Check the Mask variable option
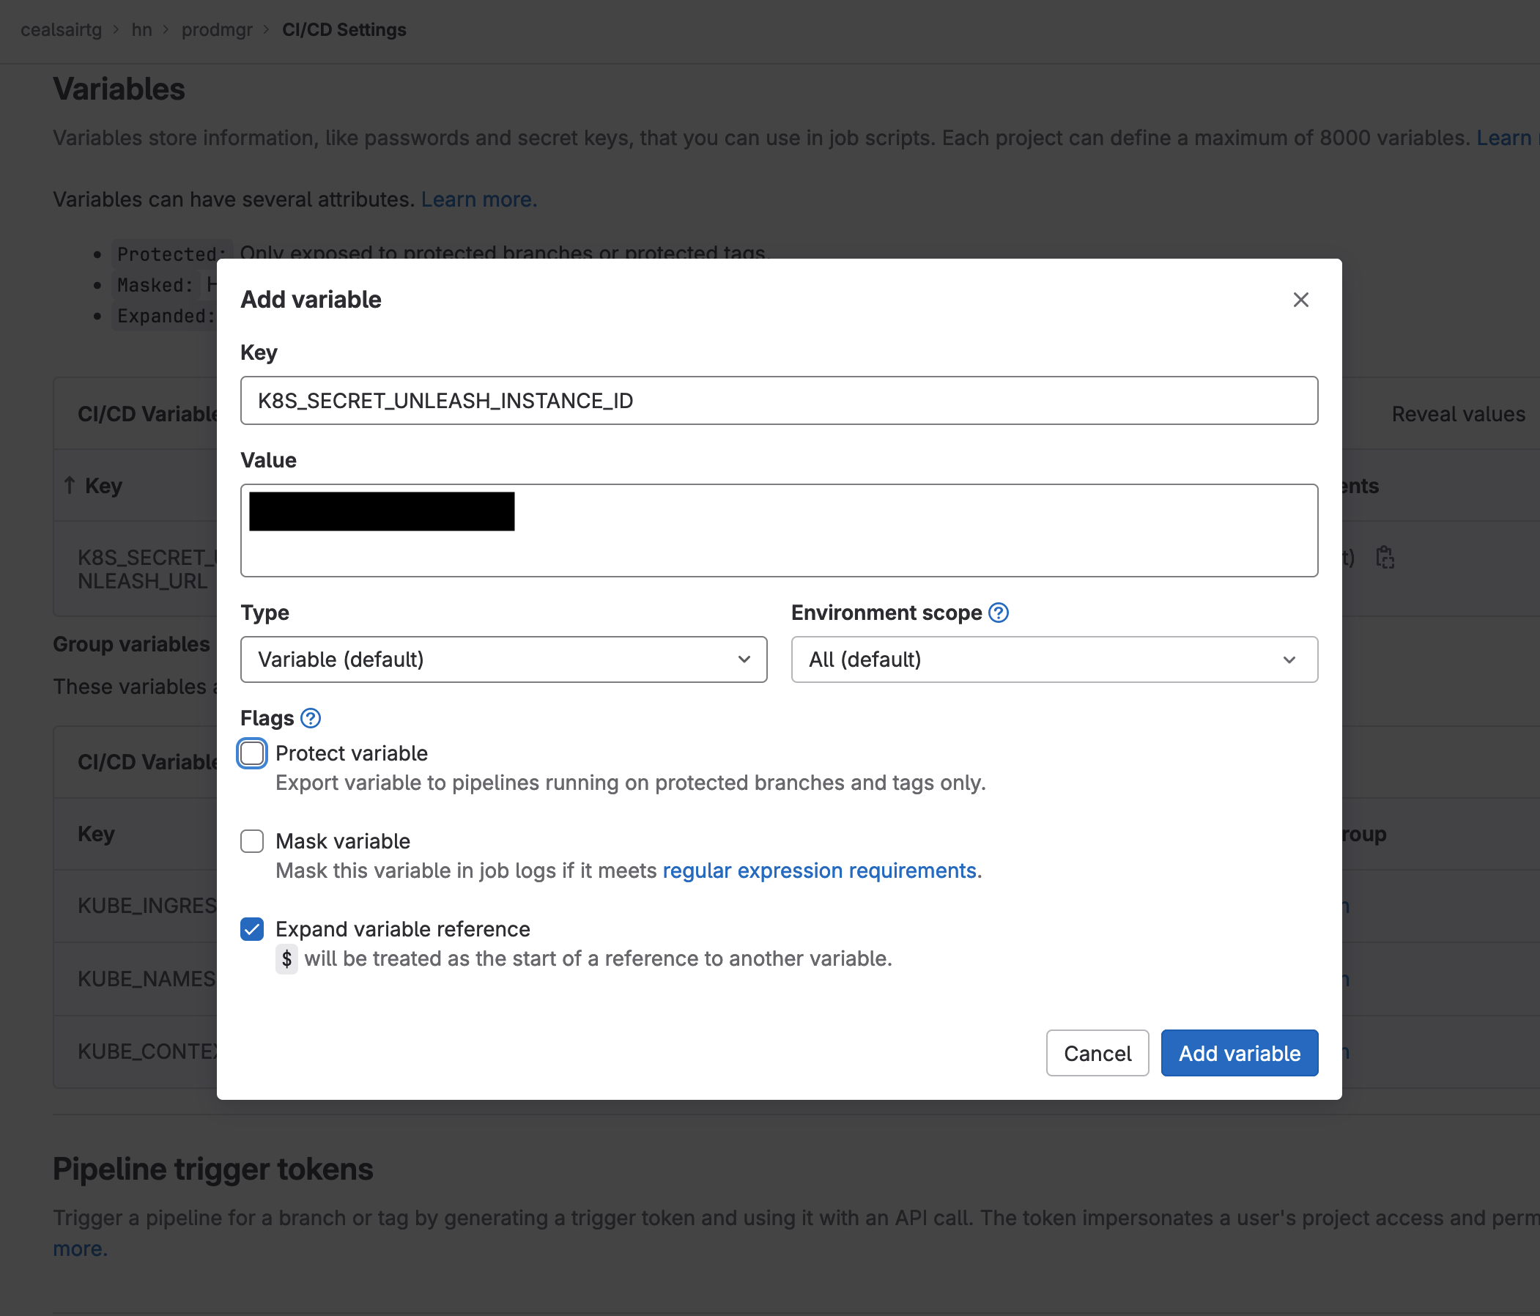This screenshot has width=1540, height=1316. pos(252,841)
